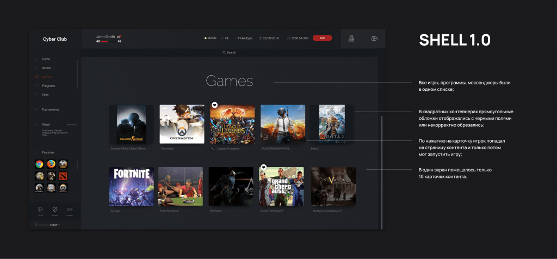Viewport: 557px width, 259px height.
Task: Open Chrome from the Favorites grid
Action: click(40, 164)
